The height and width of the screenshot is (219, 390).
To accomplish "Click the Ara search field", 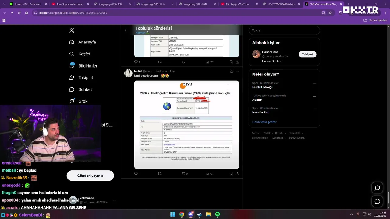I will pyautogui.click(x=284, y=30).
